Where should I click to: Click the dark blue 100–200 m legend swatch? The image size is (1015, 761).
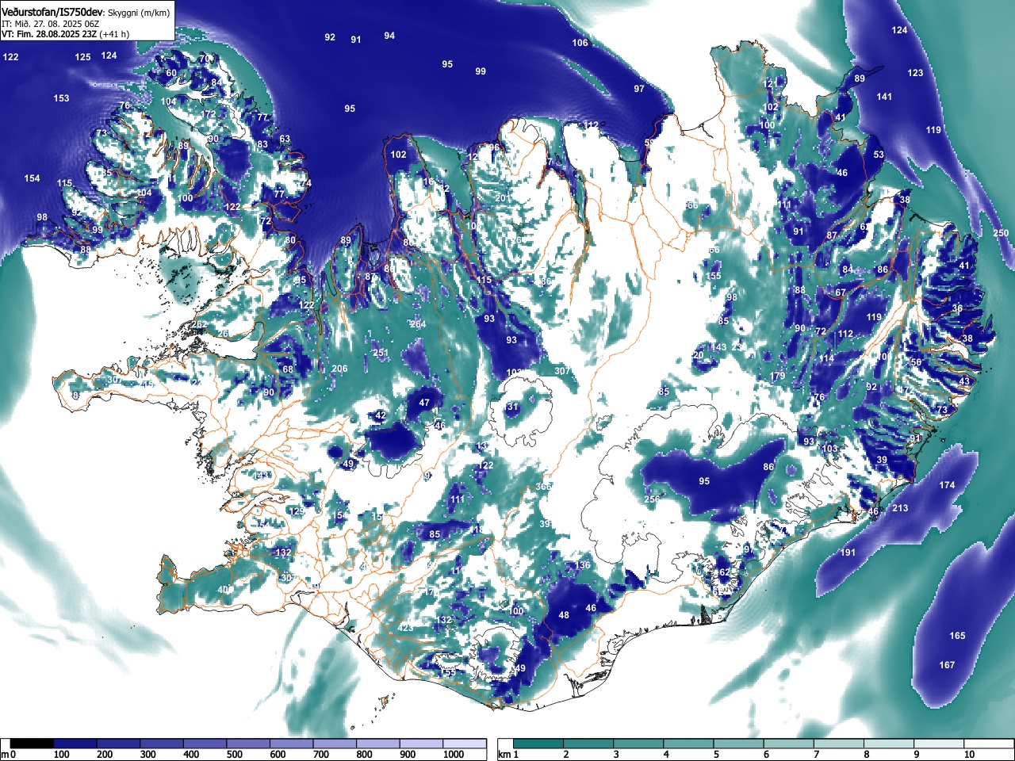click(75, 744)
